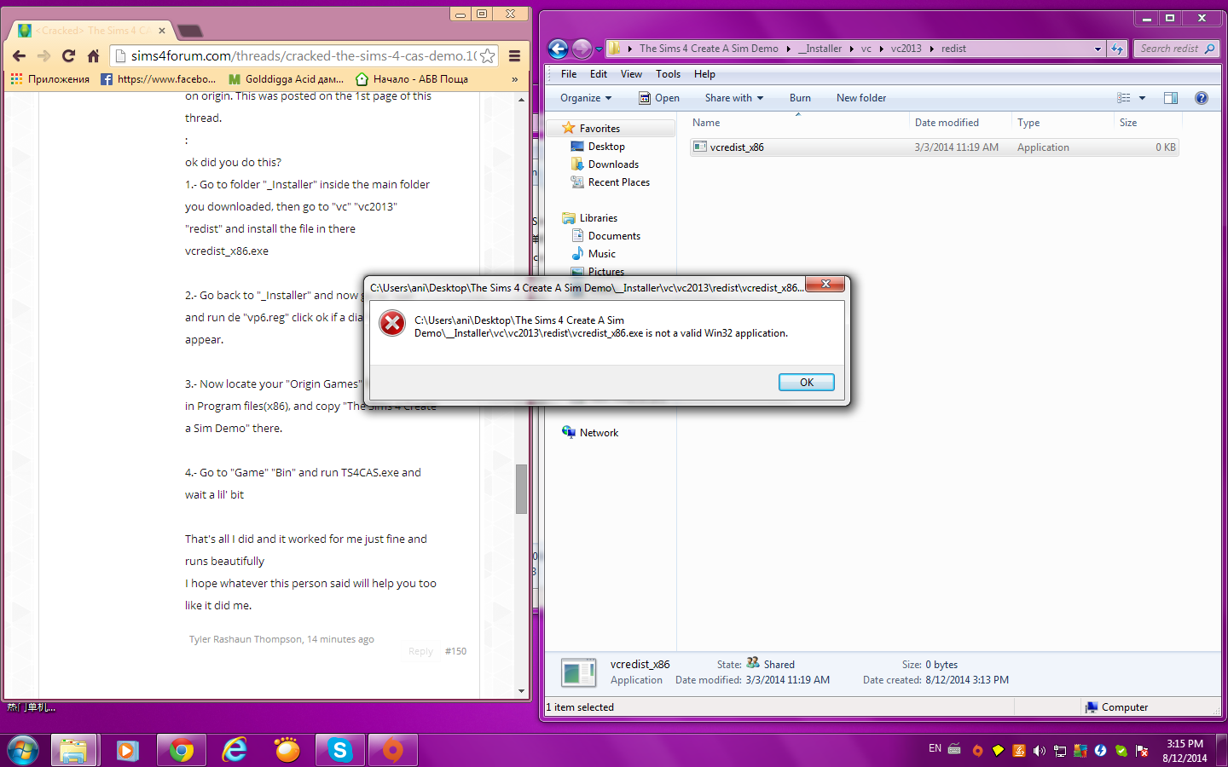Click Explorer's back arrow button
The width and height of the screenshot is (1228, 767).
point(558,49)
